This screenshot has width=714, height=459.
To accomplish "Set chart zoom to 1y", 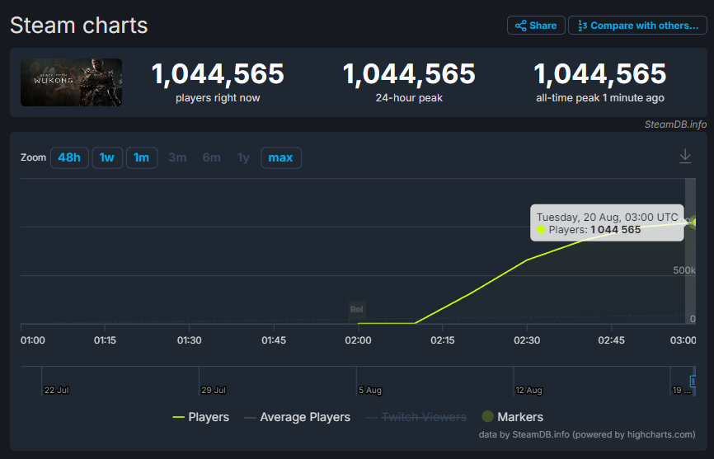I will 243,158.
